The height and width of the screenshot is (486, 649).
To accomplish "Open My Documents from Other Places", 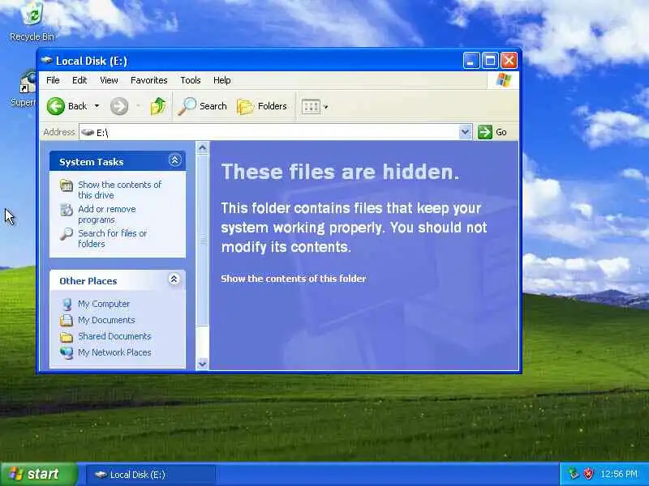I will [106, 320].
